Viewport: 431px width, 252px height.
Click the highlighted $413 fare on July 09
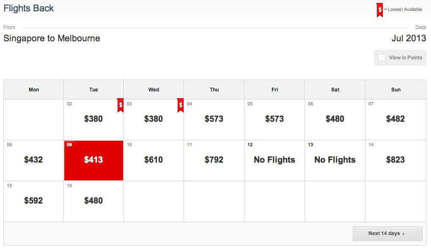[93, 160]
